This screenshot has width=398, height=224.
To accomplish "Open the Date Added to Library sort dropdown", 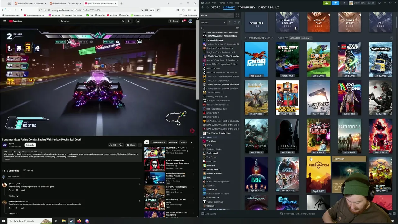I will point(300,38).
